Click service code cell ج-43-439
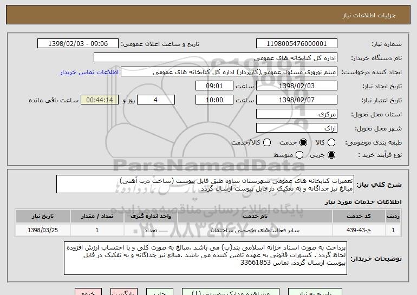 pyautogui.click(x=359, y=230)
